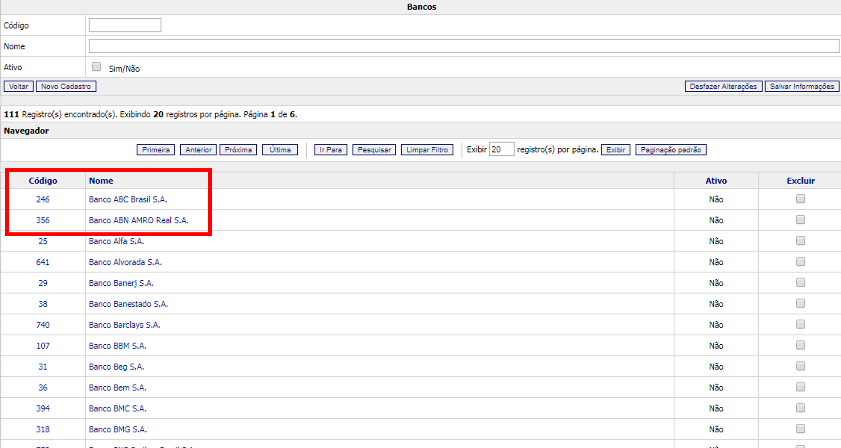
Task: Check Excluir box for Banco ABC Brasil
Action: (800, 199)
